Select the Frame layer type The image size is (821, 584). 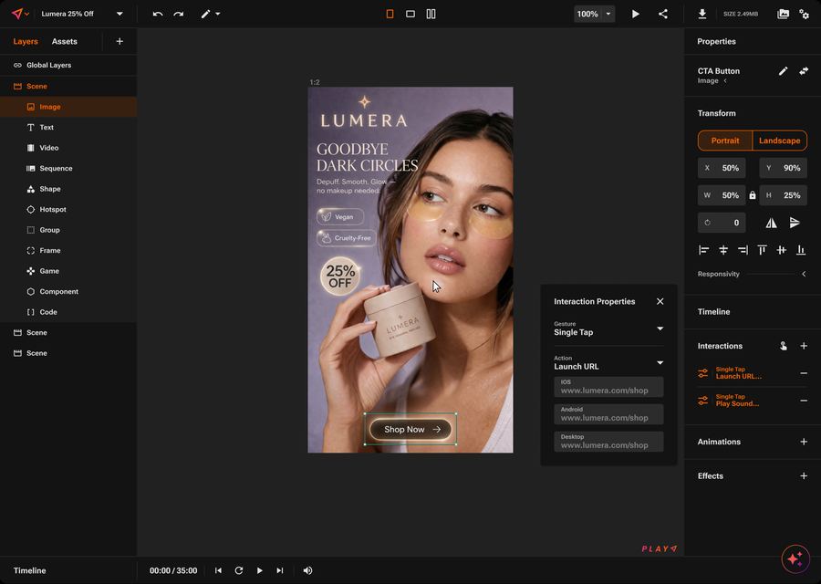coord(68,250)
